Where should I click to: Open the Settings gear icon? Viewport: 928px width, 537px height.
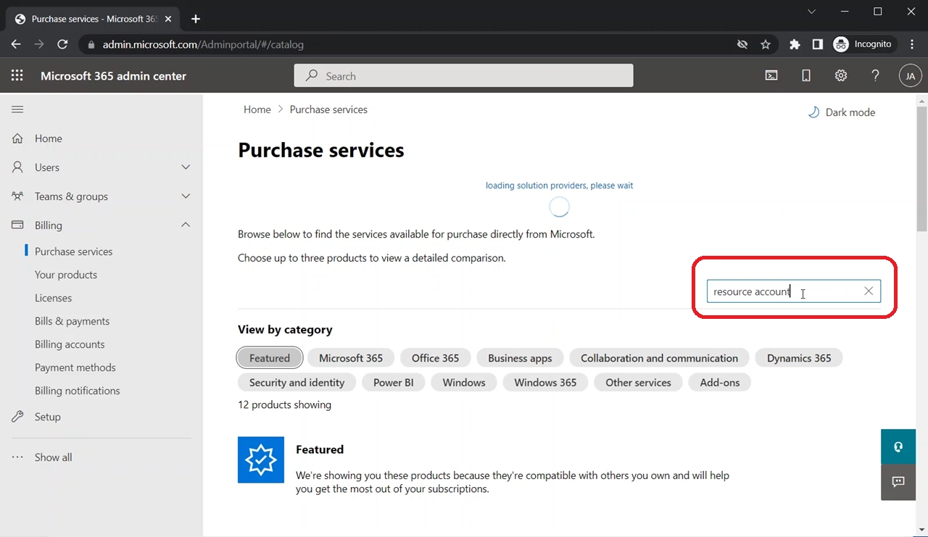click(841, 76)
